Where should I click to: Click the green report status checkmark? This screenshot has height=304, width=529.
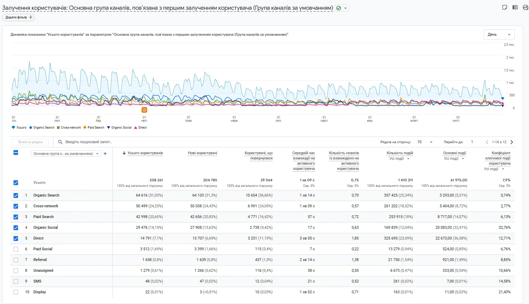coord(339,8)
